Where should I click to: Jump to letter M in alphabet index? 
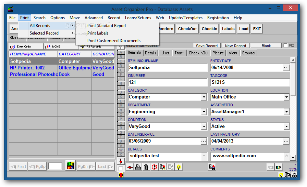pyautogui.click(x=121, y=106)
